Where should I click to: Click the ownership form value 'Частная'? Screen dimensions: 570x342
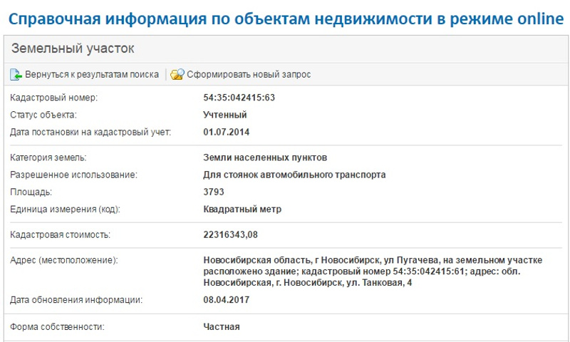click(x=222, y=327)
